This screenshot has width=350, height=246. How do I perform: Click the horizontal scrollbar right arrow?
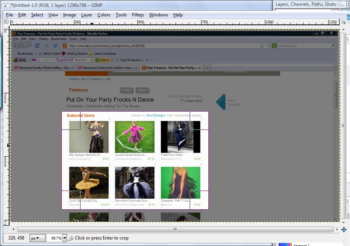(x=337, y=229)
